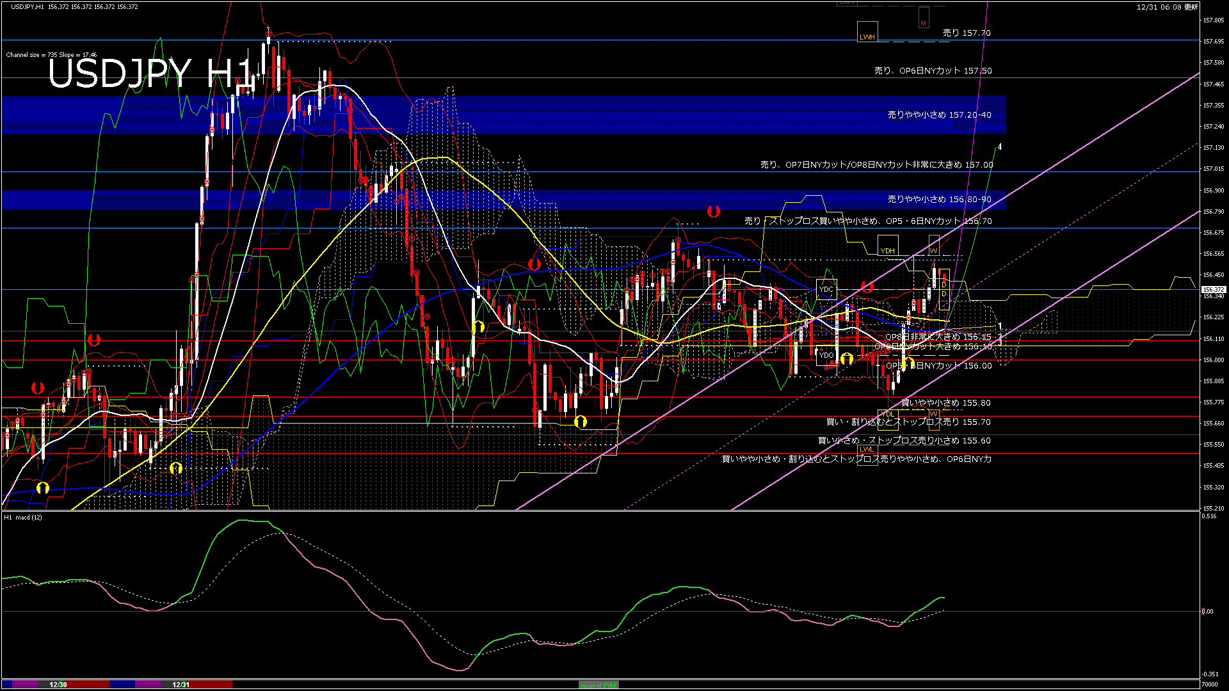Viewport: 1229px width, 691px height.
Task: Select the white YDC marker box
Action: click(x=826, y=289)
